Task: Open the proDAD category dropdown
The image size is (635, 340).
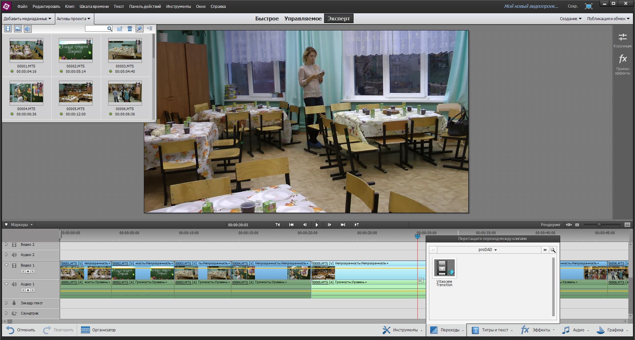Action: click(x=487, y=250)
